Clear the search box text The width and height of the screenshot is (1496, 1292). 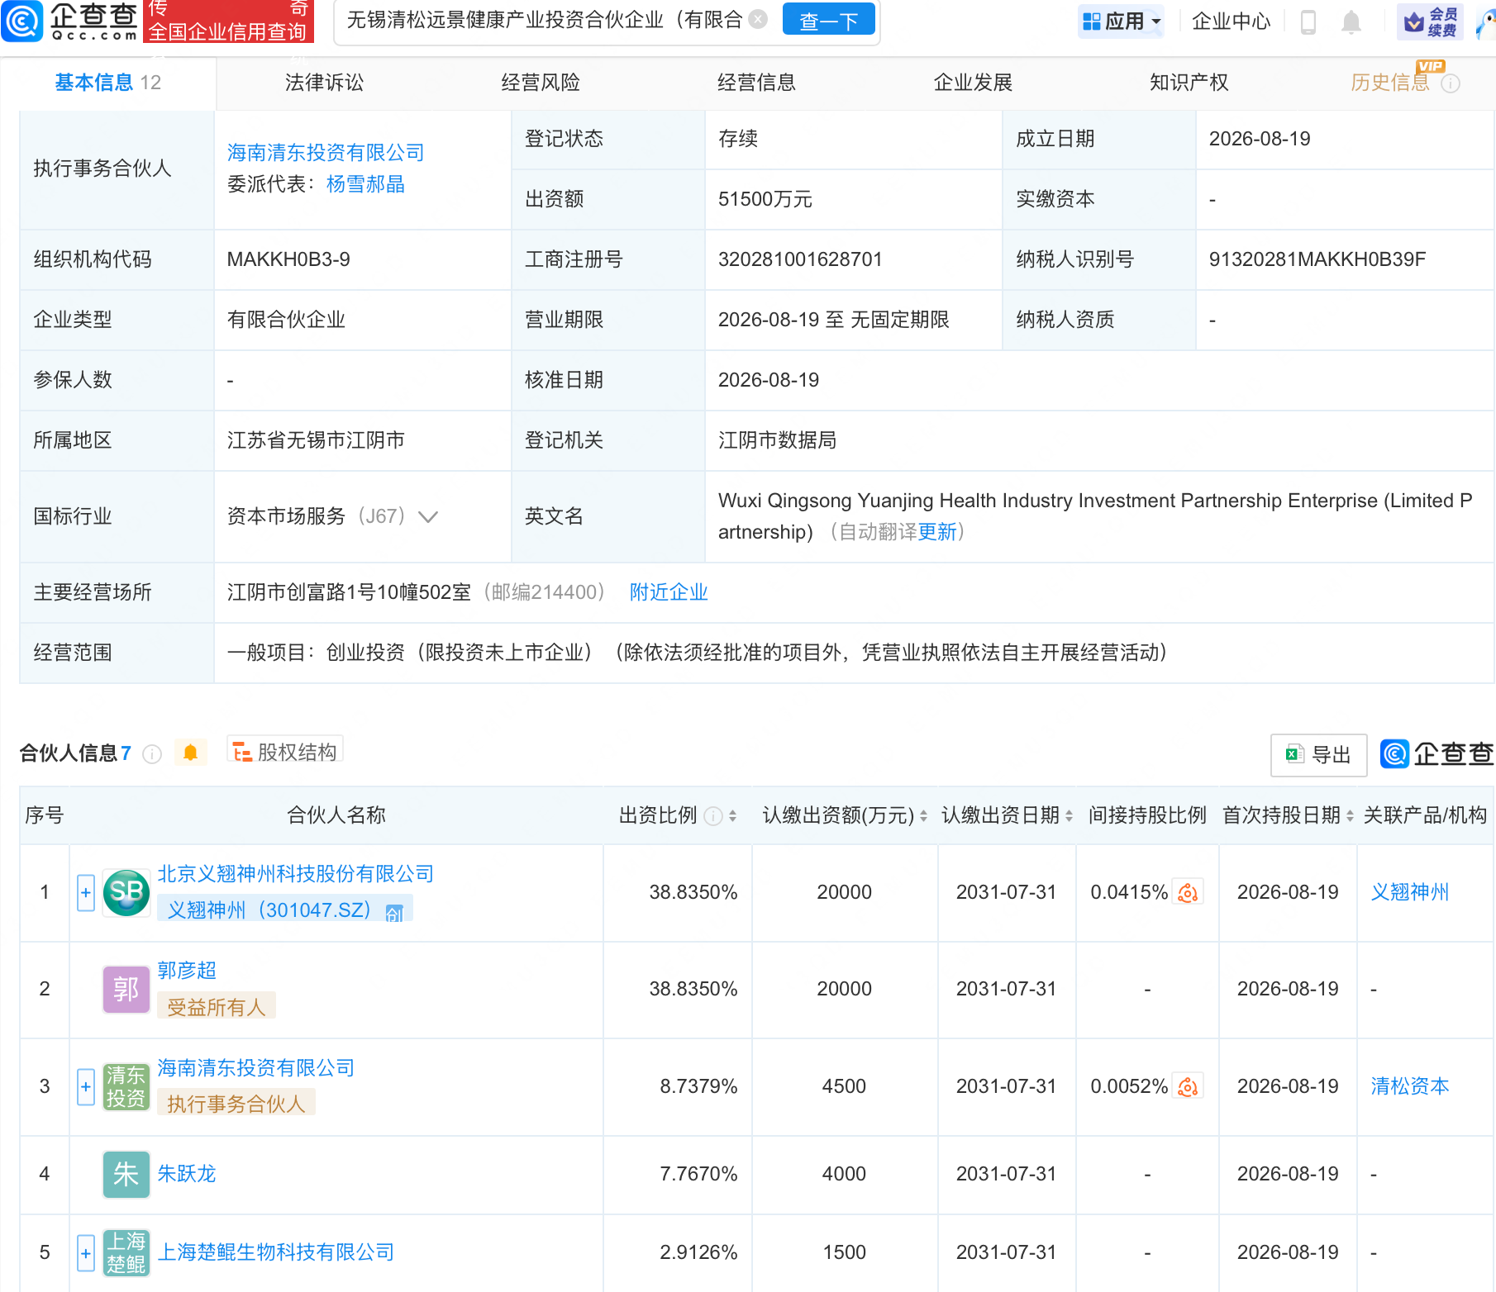coord(758,19)
